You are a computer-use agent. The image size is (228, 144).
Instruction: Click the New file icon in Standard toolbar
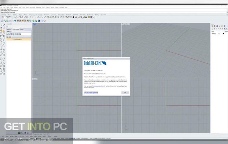1,17
